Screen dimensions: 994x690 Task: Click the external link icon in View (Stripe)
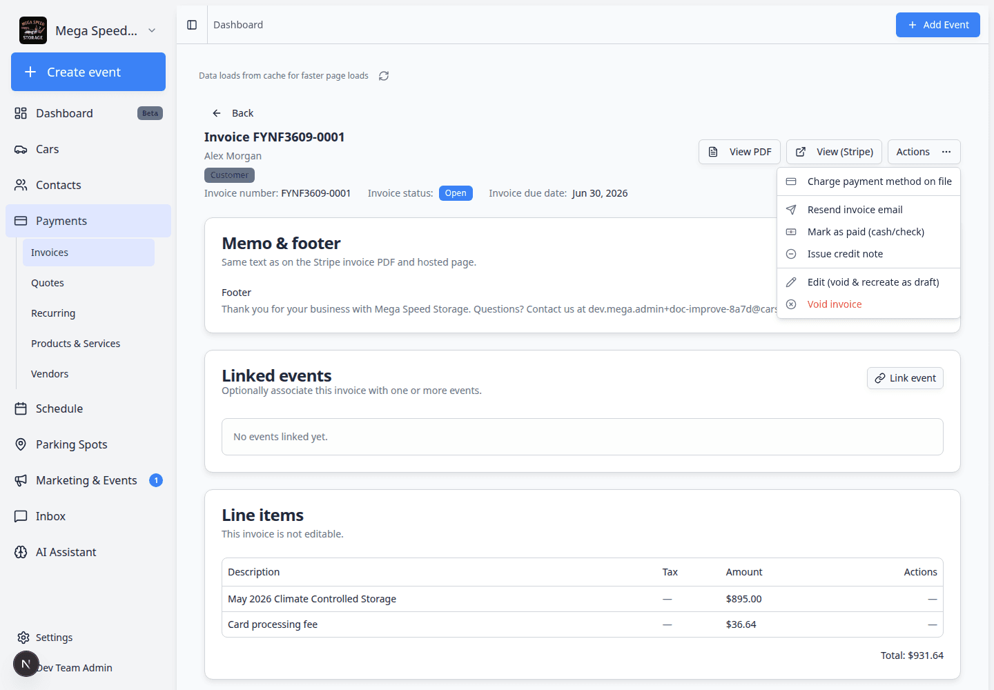[801, 152]
